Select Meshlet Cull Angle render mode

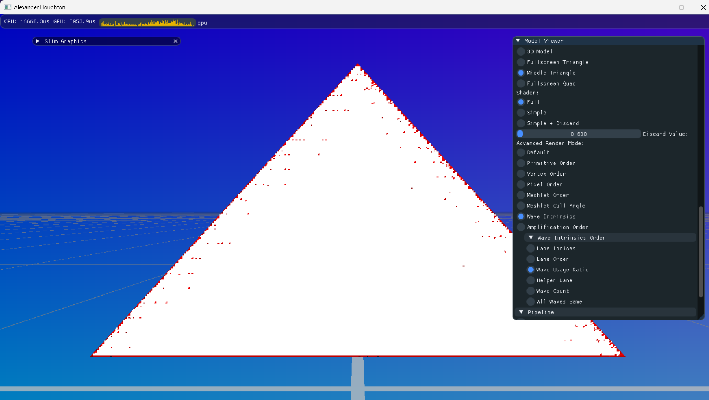click(521, 206)
